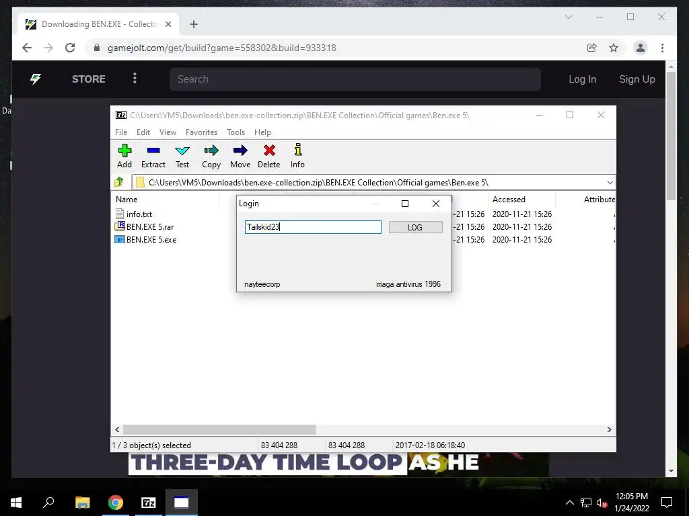Image resolution: width=689 pixels, height=516 pixels.
Task: Click the Chrome forward arrow
Action: (x=48, y=48)
